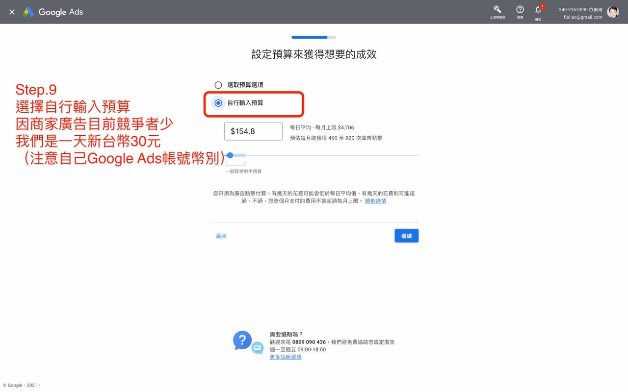Viewport: 628px width, 392px height.
Task: Click the 返回 back link
Action: [x=221, y=236]
